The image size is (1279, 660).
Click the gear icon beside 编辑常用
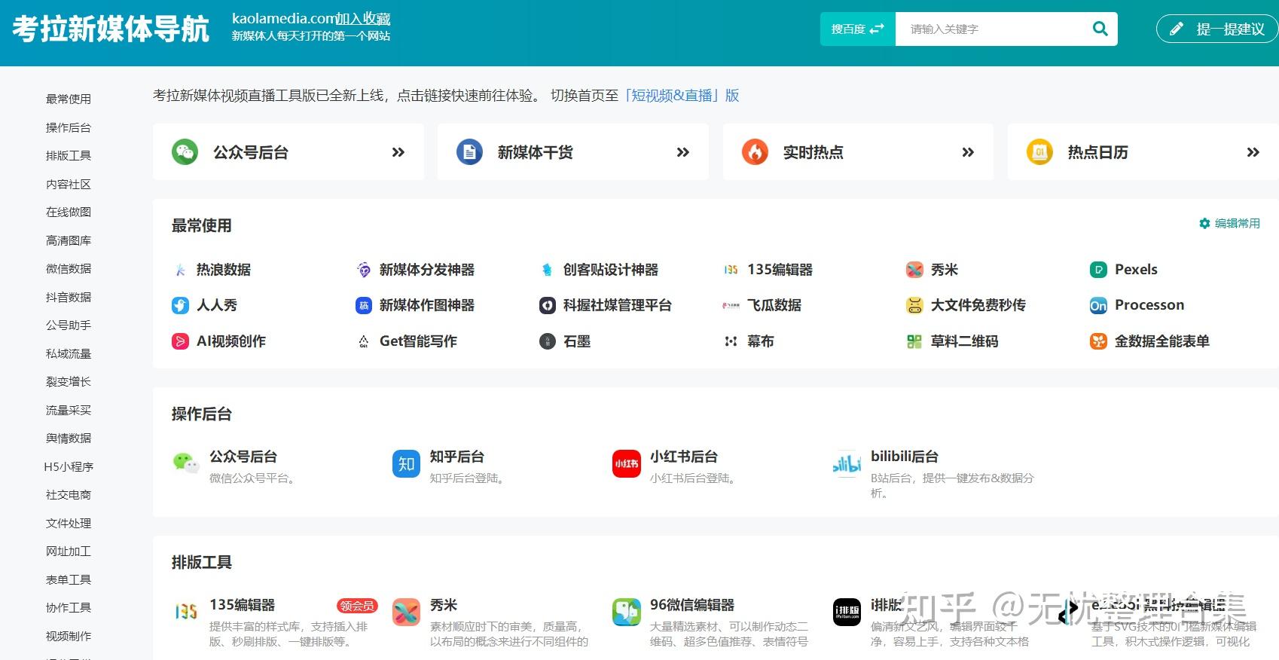click(1204, 224)
